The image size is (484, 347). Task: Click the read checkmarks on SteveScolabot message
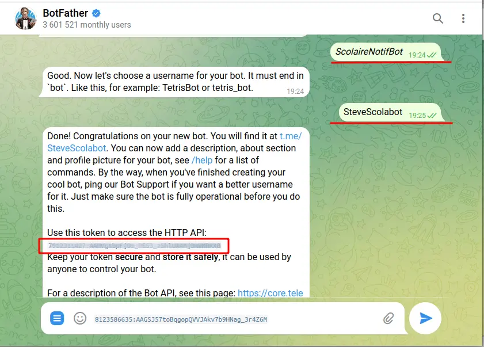[x=432, y=116]
